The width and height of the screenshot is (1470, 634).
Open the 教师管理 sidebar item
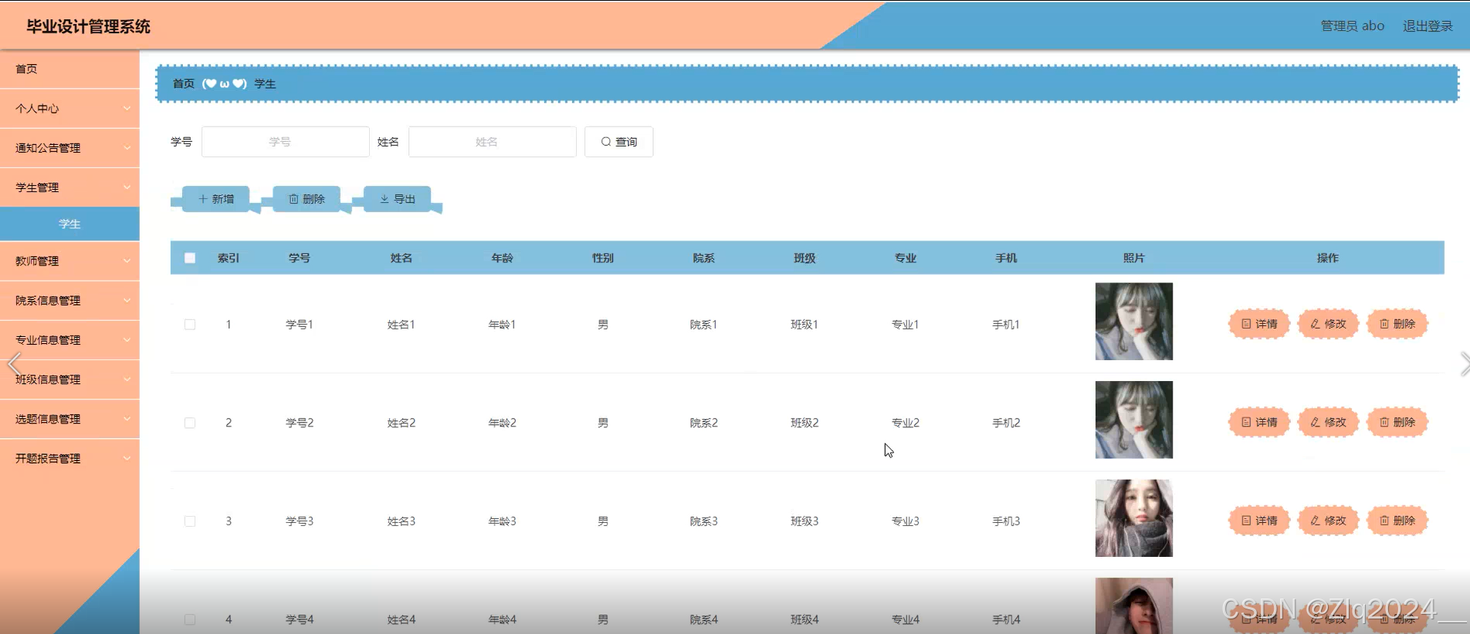pos(69,261)
